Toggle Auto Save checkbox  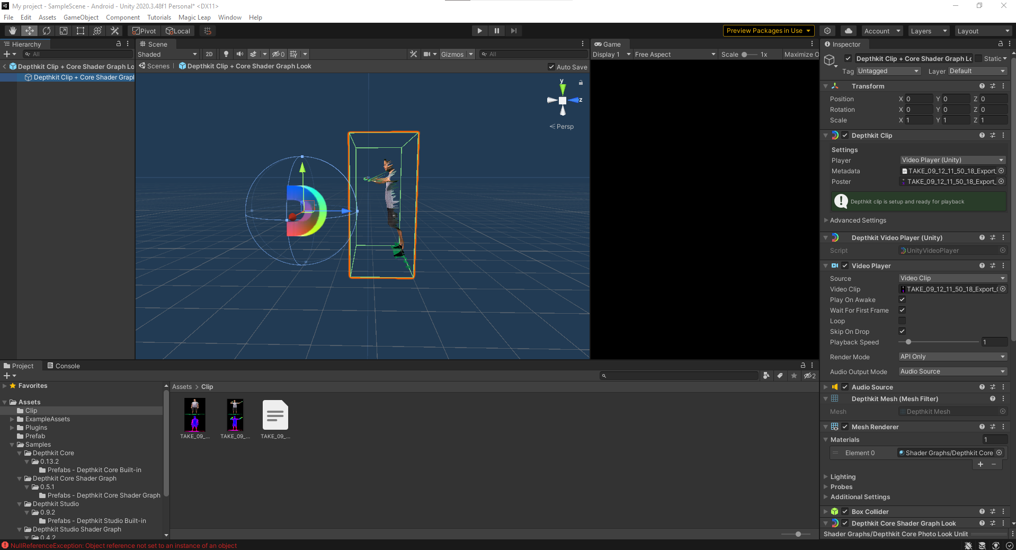pyautogui.click(x=551, y=67)
